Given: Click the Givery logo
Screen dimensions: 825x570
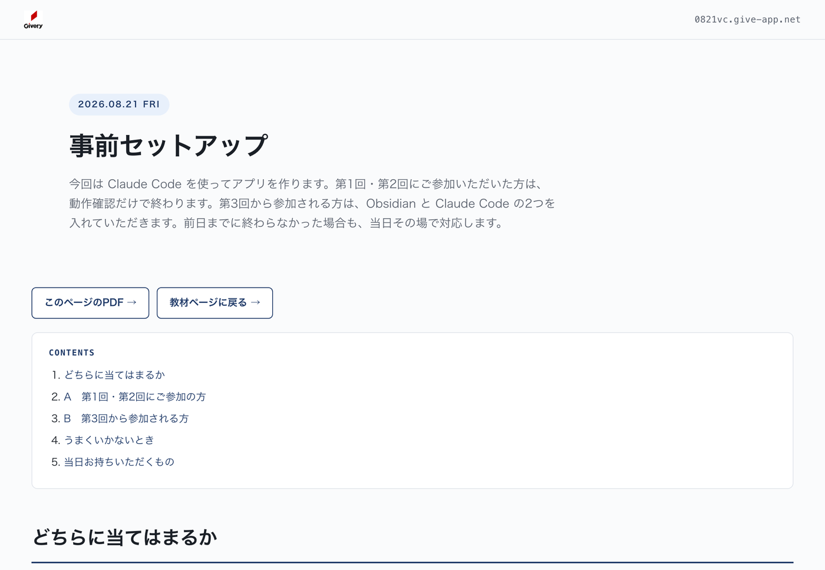Looking at the screenshot, I should click(34, 19).
